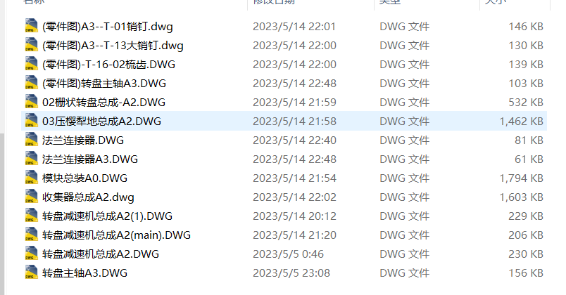Select file 03压樱犁地总成A2.DWG
Viewport: 566px width, 295px height.
[x=284, y=121]
